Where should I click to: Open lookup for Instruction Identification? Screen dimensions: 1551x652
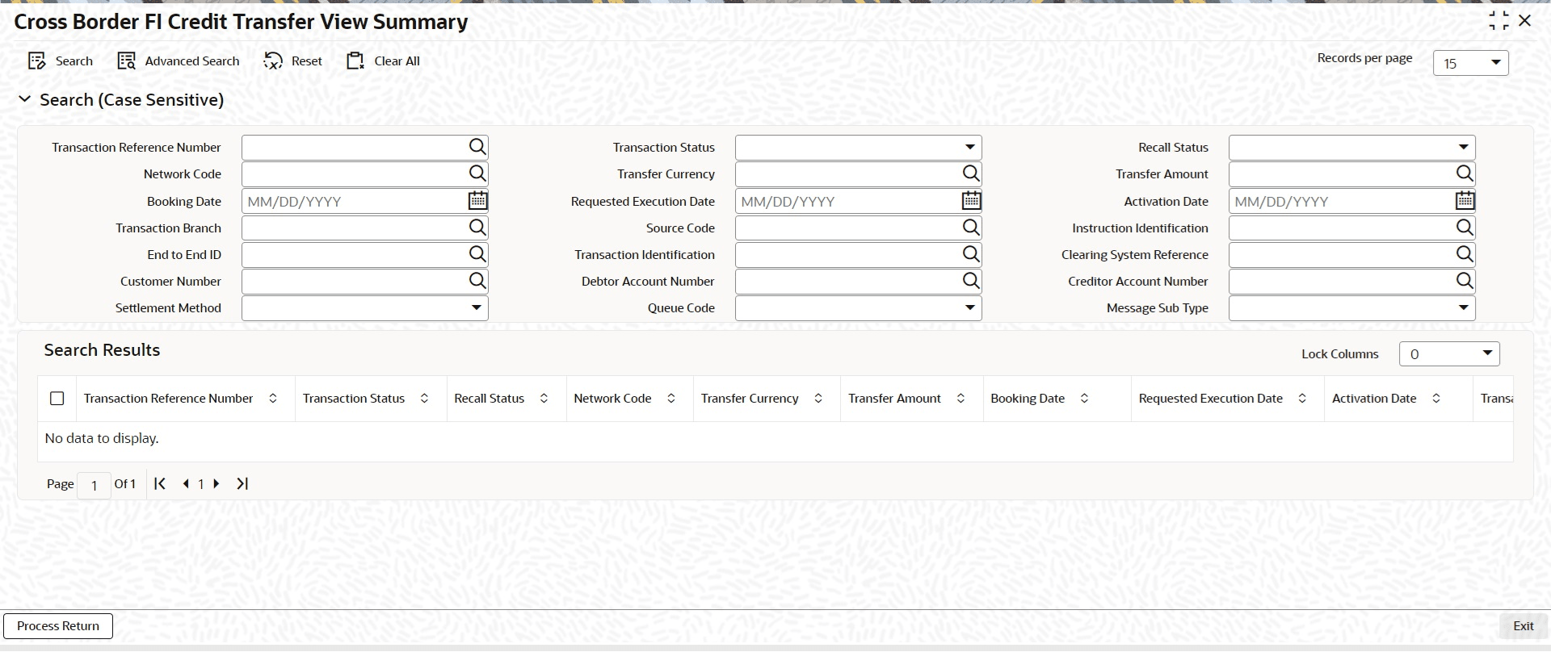click(1465, 228)
